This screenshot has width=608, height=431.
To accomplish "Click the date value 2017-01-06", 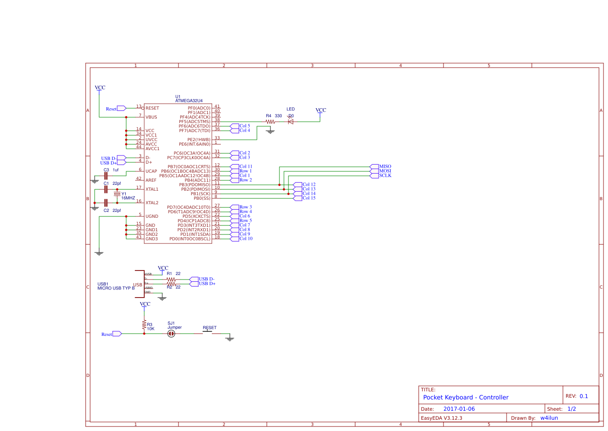I will 459,409.
